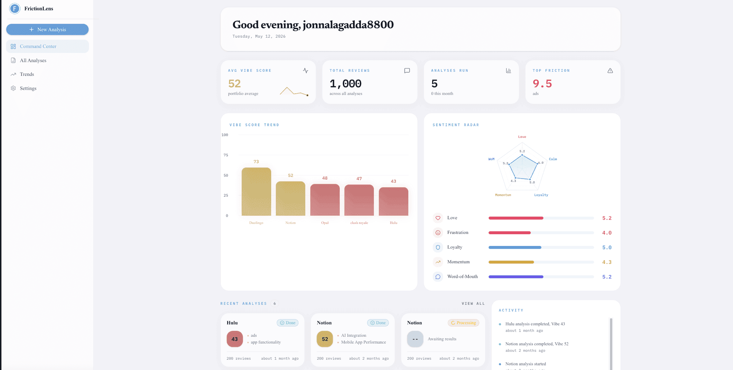
Task: Click the Loyalty progress bar
Action: 541,247
